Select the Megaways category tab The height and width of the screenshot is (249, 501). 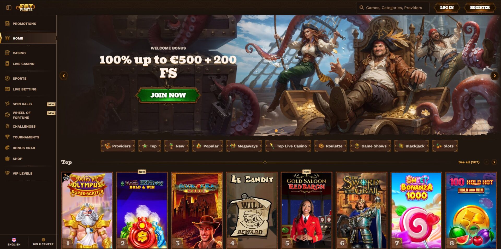pyautogui.click(x=244, y=146)
